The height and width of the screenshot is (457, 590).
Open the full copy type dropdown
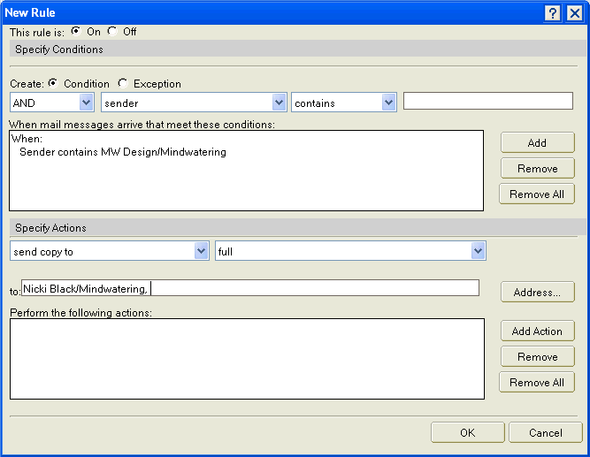tap(478, 251)
